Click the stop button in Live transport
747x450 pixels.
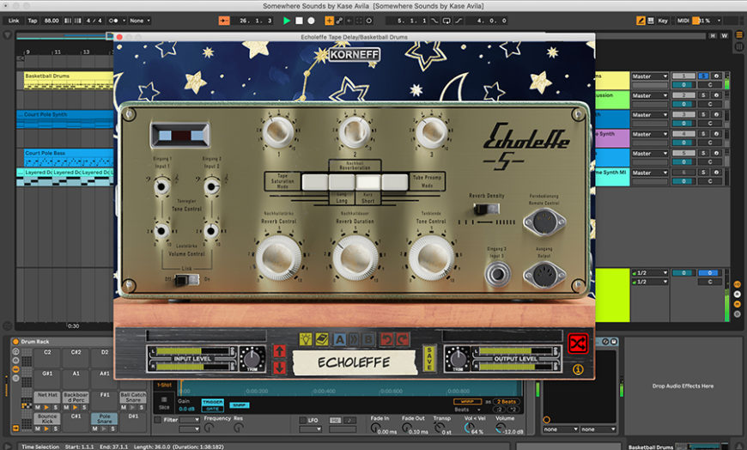point(299,21)
